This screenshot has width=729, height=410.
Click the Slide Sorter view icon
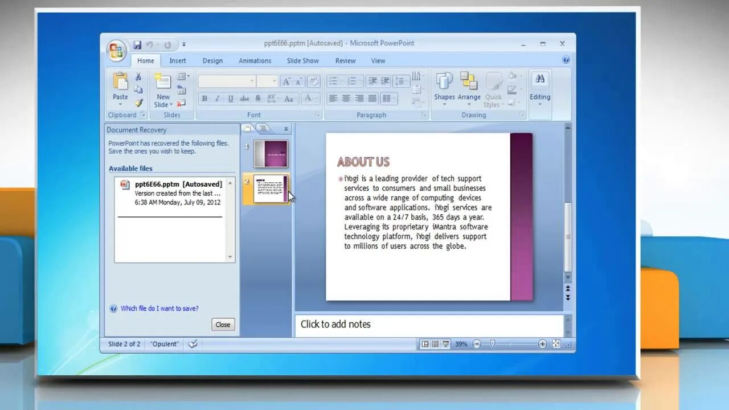[x=435, y=344]
